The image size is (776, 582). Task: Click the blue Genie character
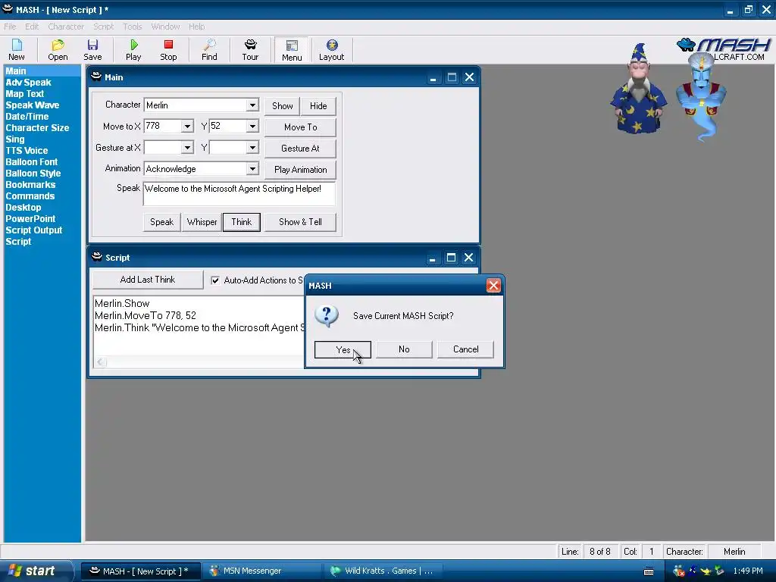(701, 96)
